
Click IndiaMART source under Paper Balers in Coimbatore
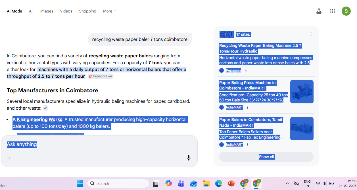234,145
